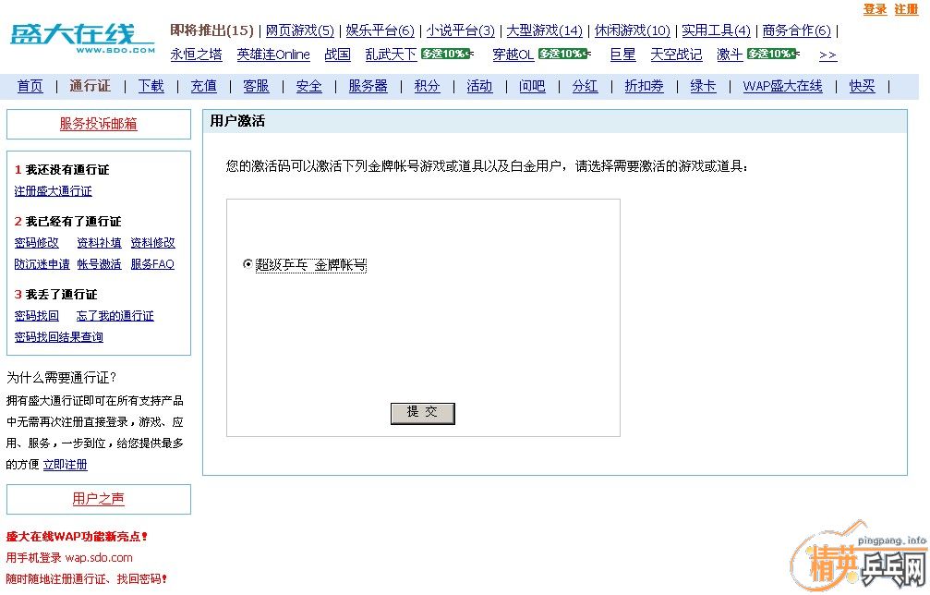Open the 用户之声 link
This screenshot has width=930, height=595.
click(x=99, y=499)
